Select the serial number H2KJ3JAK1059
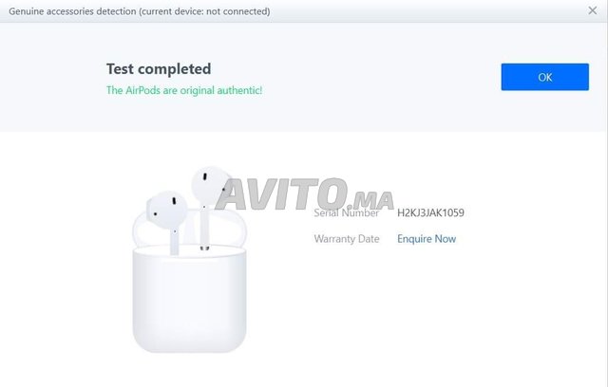The height and width of the screenshot is (387, 608). pos(430,212)
